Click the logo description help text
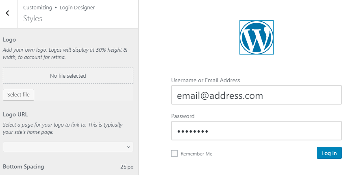 click(65, 54)
